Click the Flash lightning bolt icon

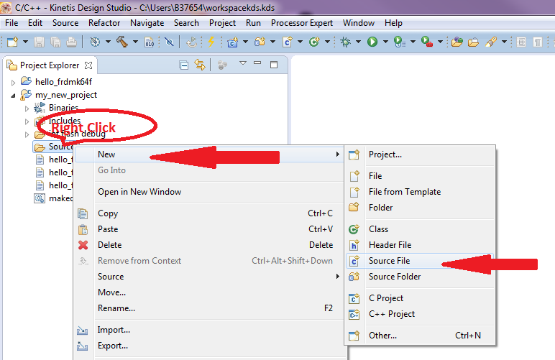pyautogui.click(x=211, y=42)
